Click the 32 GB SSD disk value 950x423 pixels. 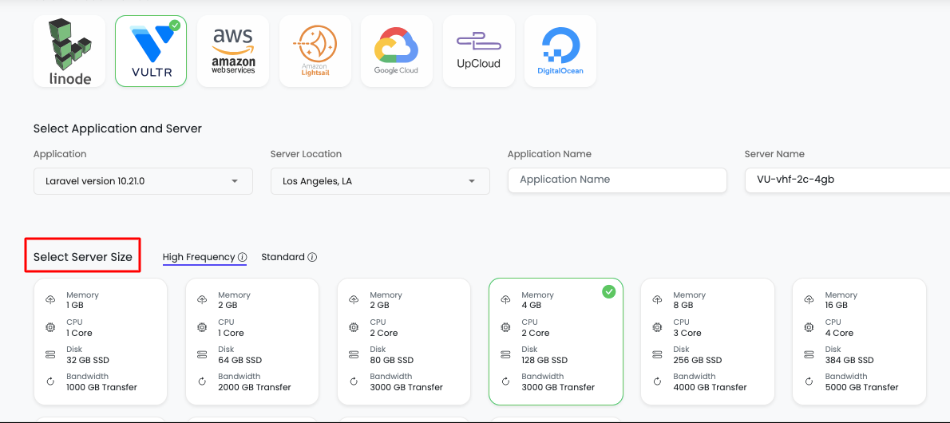pyautogui.click(x=88, y=360)
